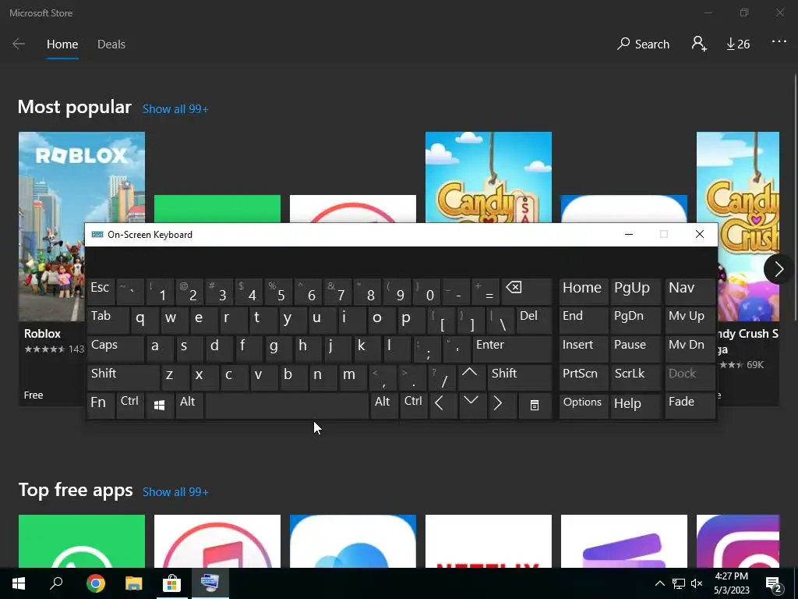Show hidden system tray icons

pyautogui.click(x=659, y=583)
